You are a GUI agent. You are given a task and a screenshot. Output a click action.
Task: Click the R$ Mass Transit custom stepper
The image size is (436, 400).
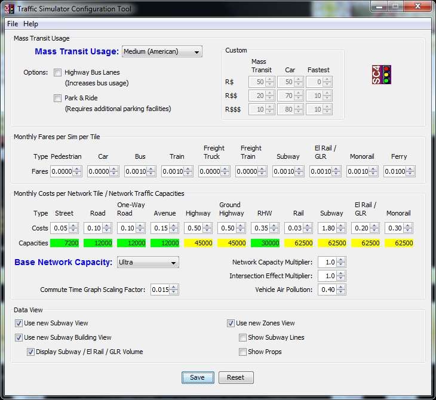coord(270,82)
